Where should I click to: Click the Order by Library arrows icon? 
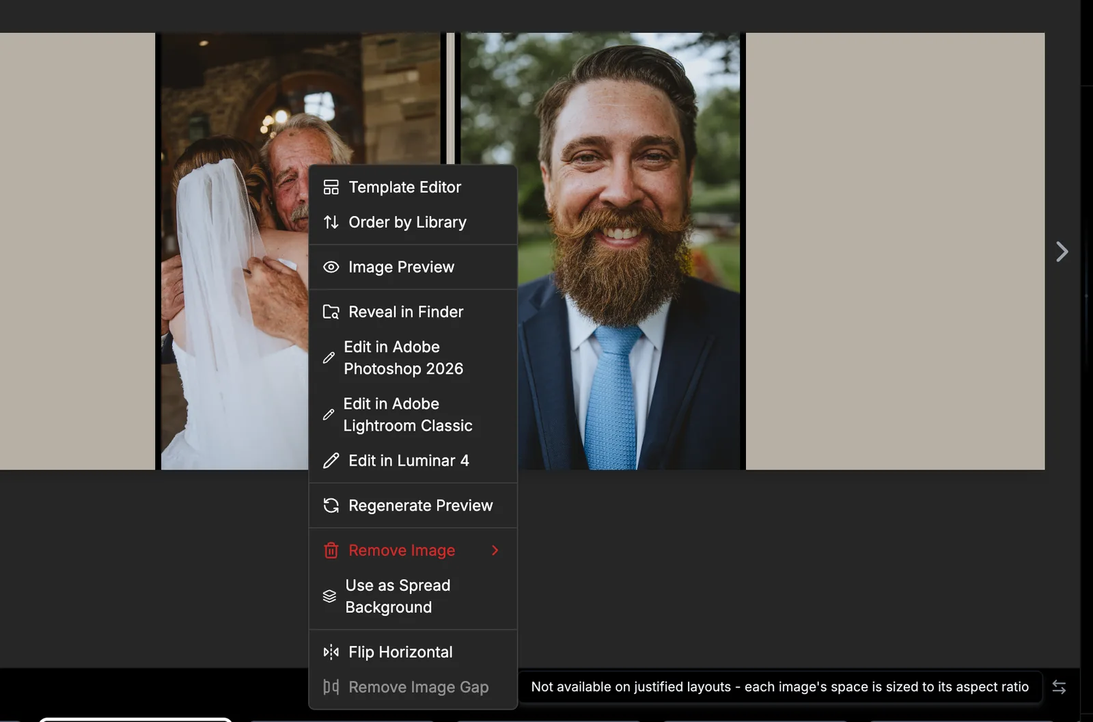click(331, 222)
